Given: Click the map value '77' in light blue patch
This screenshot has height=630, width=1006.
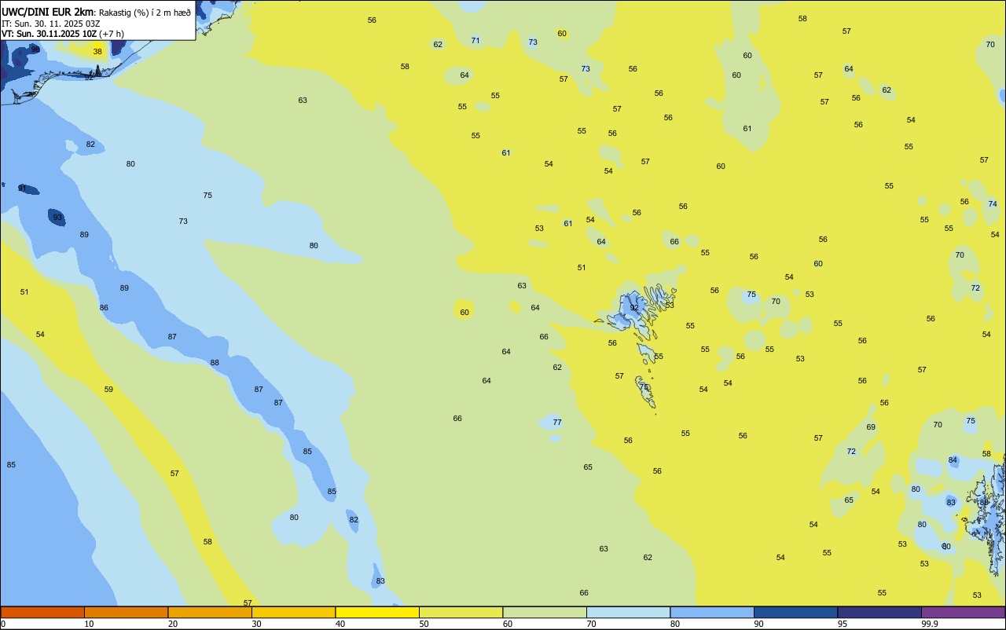Looking at the screenshot, I should 557,423.
